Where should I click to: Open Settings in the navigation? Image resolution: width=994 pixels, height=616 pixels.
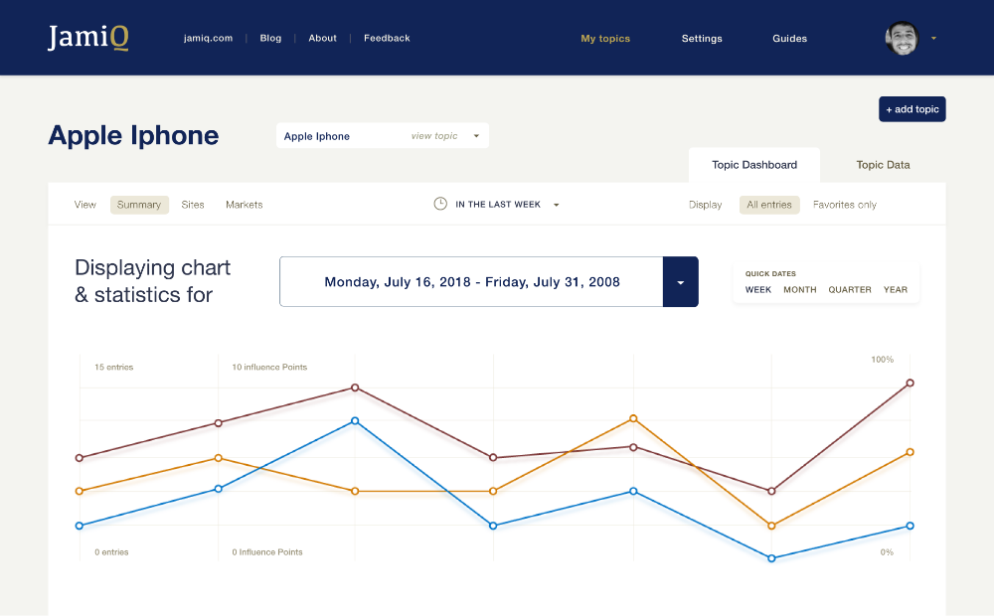click(702, 39)
